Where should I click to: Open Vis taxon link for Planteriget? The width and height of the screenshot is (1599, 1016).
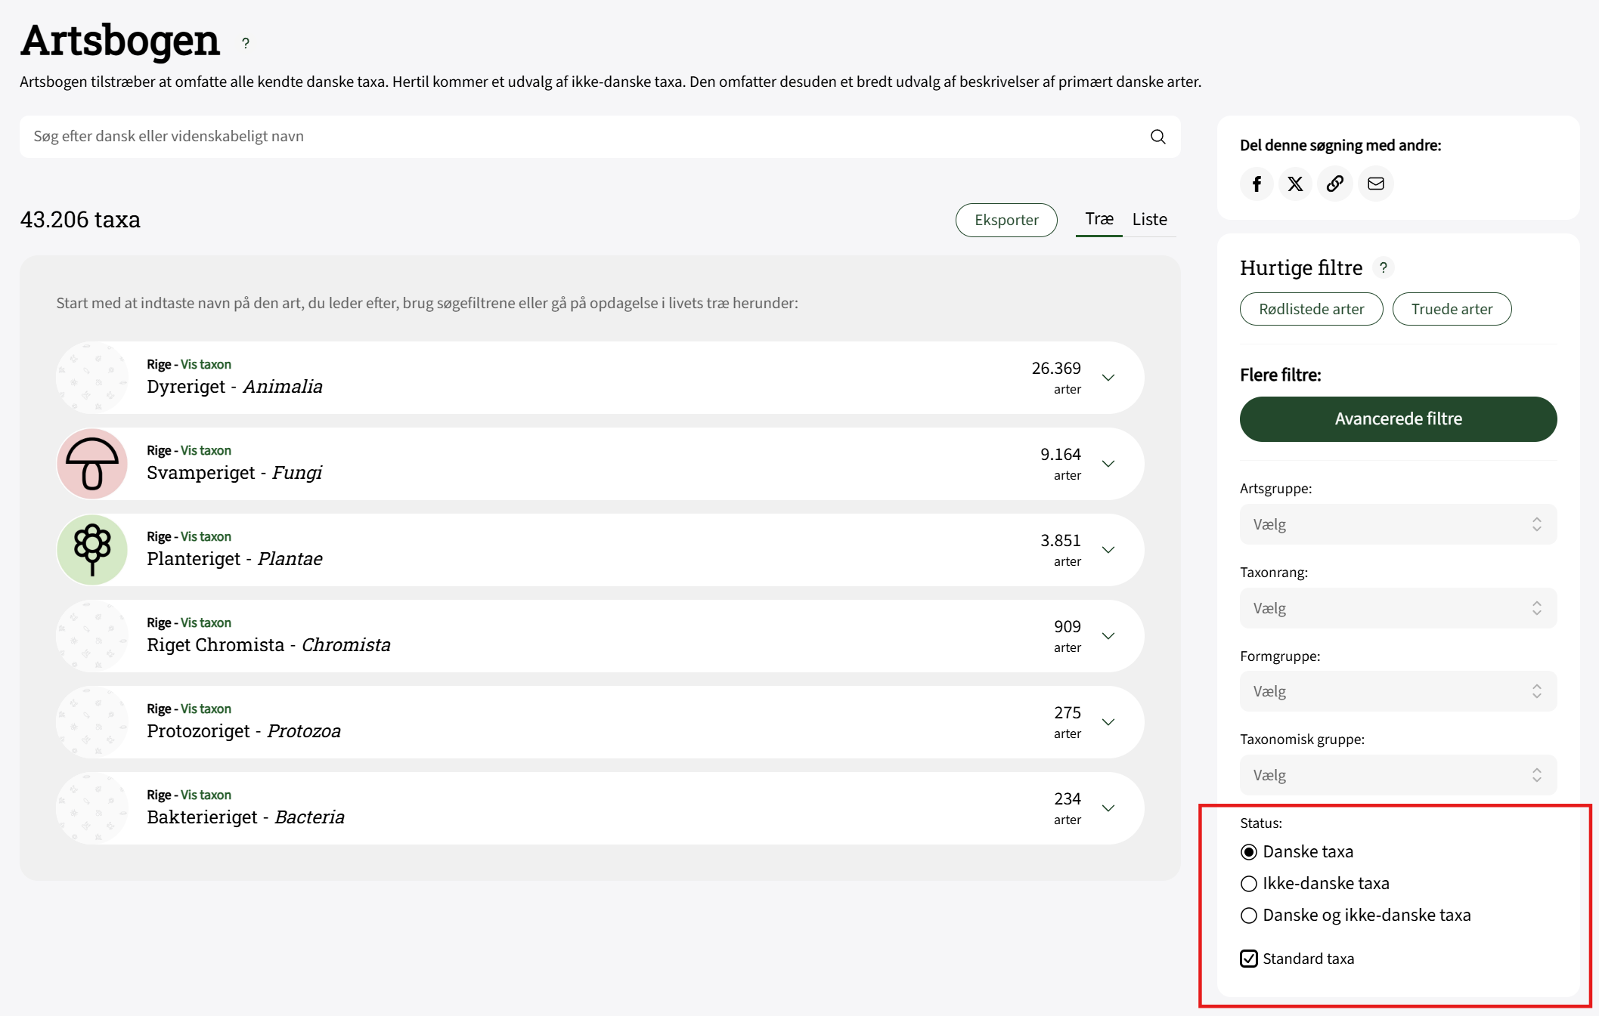coord(206,536)
